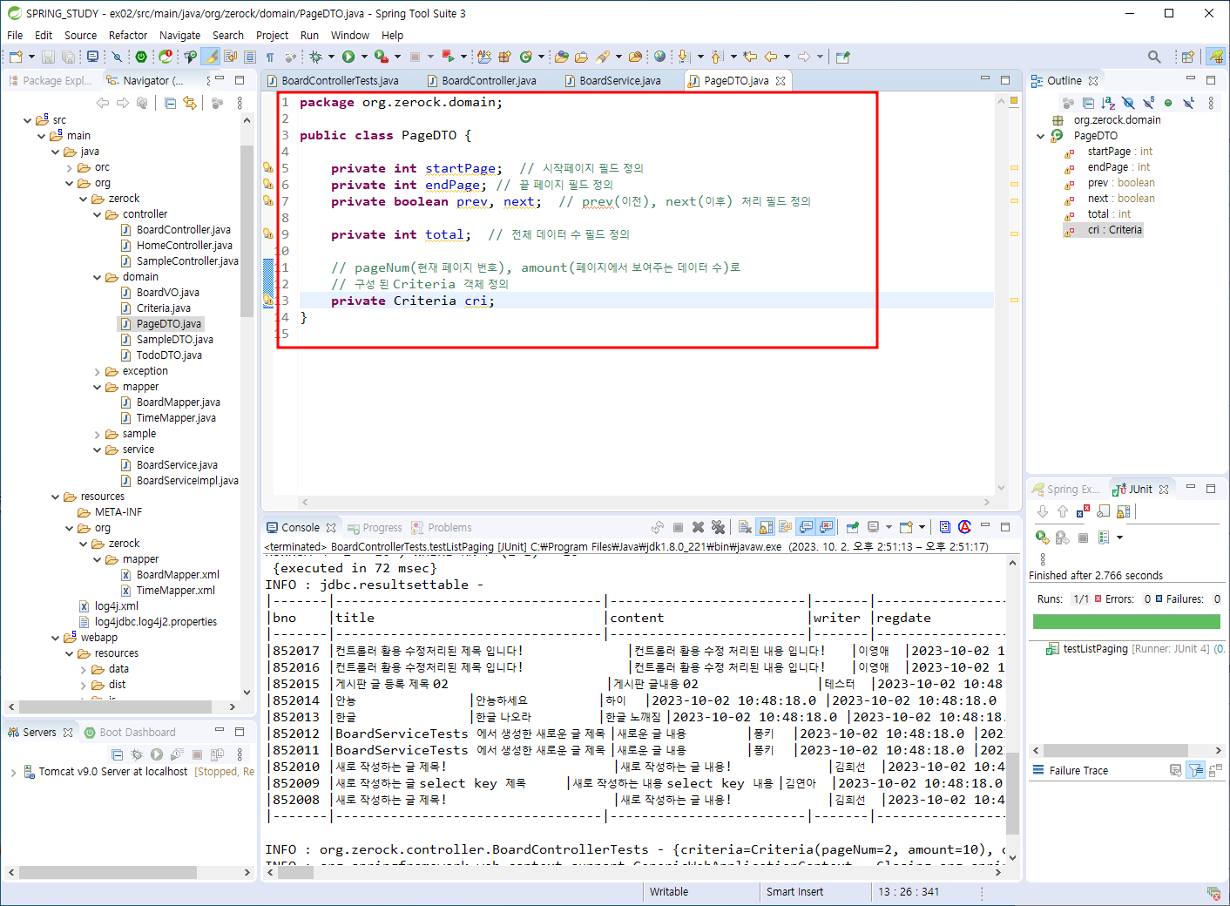The width and height of the screenshot is (1230, 906).
Task: Open the Project menu
Action: pos(272,36)
